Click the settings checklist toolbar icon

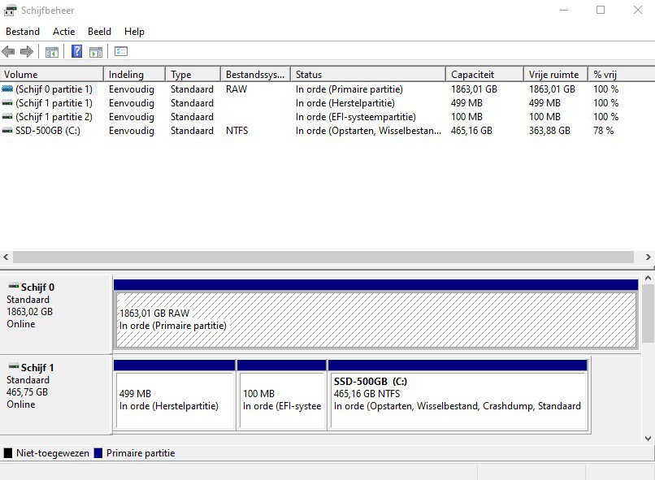click(121, 52)
